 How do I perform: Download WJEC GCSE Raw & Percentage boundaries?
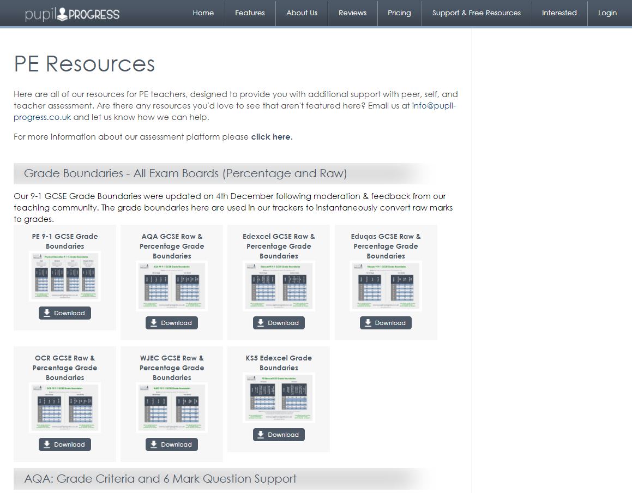coord(171,444)
